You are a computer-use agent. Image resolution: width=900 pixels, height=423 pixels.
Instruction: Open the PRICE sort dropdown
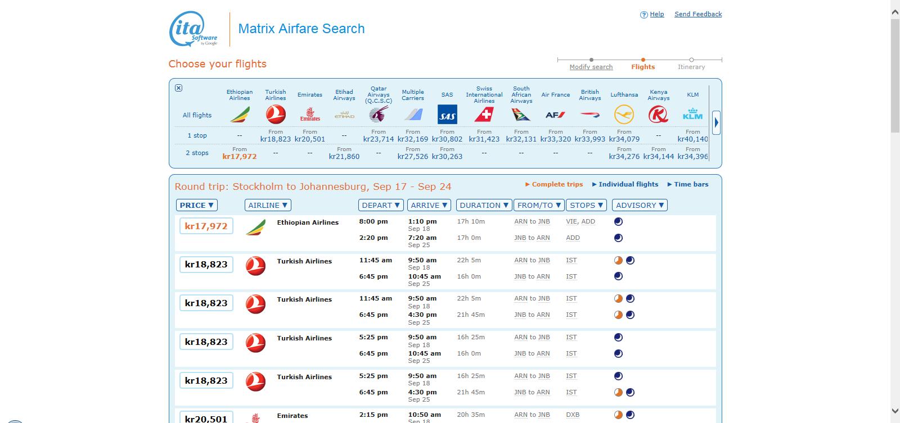[196, 205]
